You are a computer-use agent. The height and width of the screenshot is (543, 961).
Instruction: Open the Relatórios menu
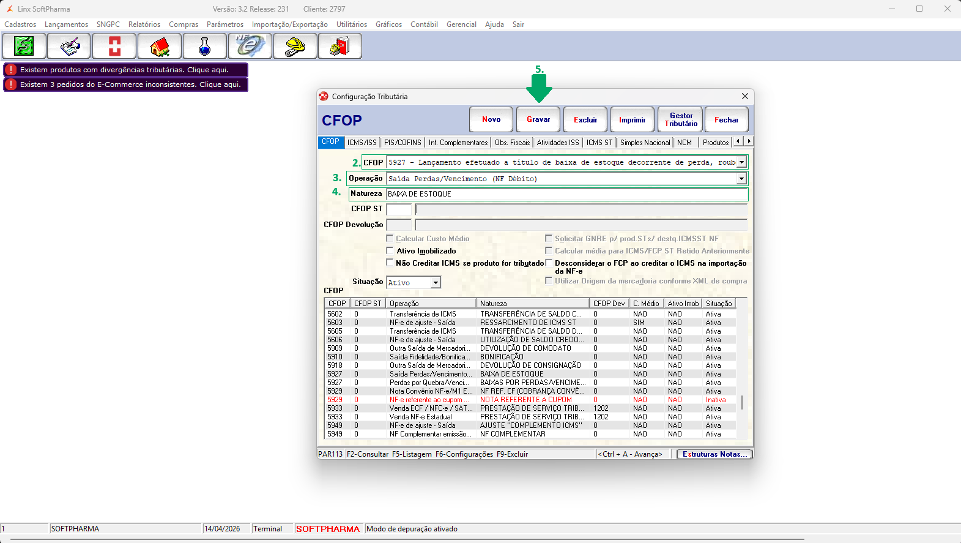click(144, 24)
